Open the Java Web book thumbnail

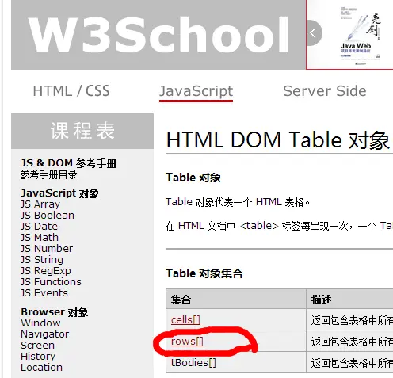(361, 36)
